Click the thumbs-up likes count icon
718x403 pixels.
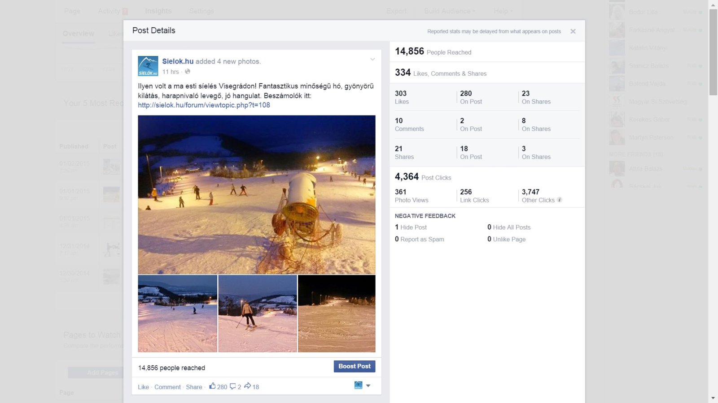coord(213,386)
